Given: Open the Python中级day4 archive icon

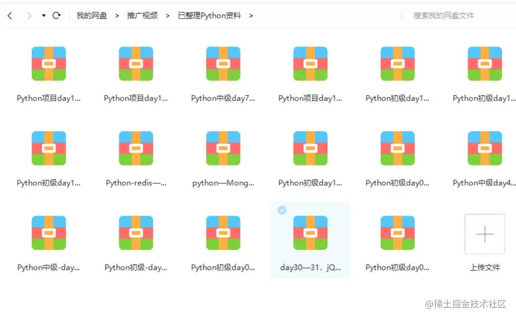Looking at the screenshot, I should point(485,148).
